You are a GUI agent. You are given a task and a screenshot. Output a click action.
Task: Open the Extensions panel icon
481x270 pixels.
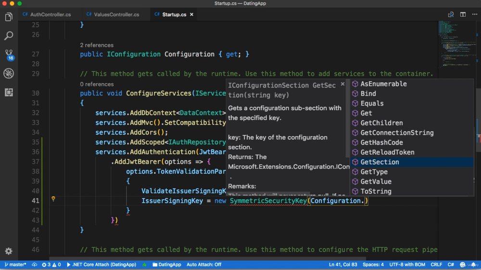(9, 92)
